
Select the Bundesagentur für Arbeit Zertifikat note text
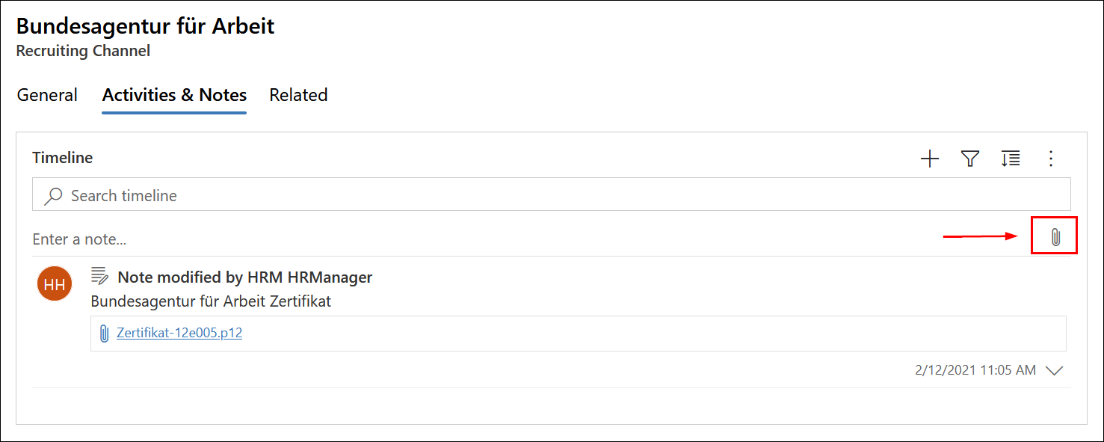pos(211,301)
